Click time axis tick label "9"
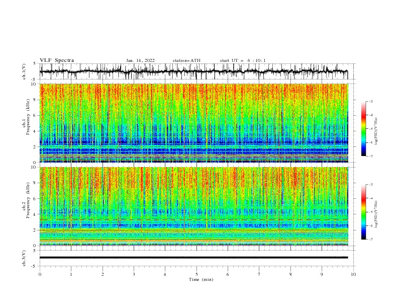Viewport: 398px width, 308px height. point(322,274)
